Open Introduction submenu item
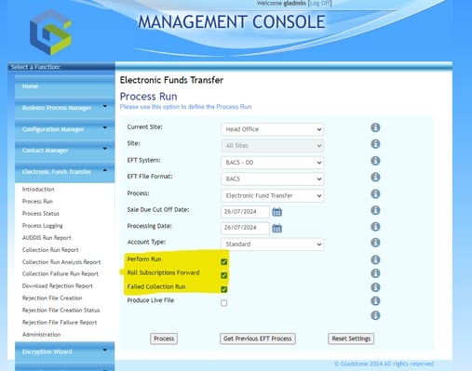Screen dimensions: 472x371 tap(38, 189)
